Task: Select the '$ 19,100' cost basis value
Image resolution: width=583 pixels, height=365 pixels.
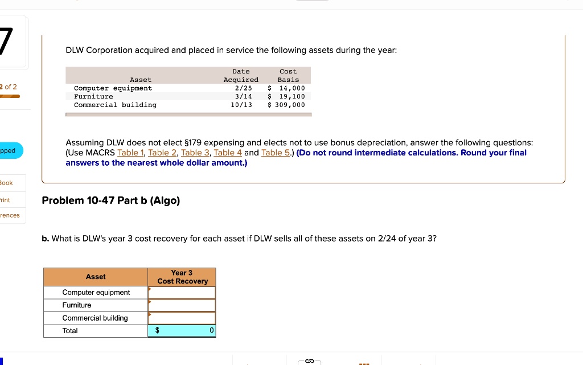Action: tap(286, 97)
